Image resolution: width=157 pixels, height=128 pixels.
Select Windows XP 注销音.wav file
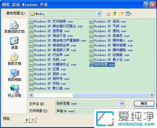tap(109, 55)
